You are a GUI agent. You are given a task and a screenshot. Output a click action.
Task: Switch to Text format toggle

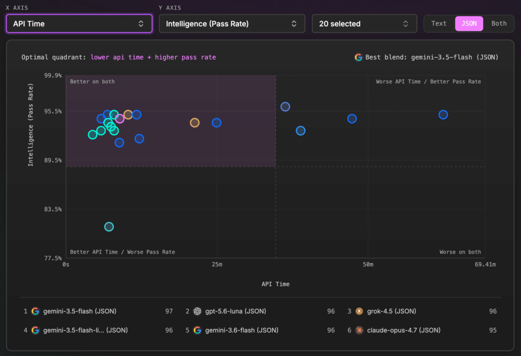[x=439, y=23]
